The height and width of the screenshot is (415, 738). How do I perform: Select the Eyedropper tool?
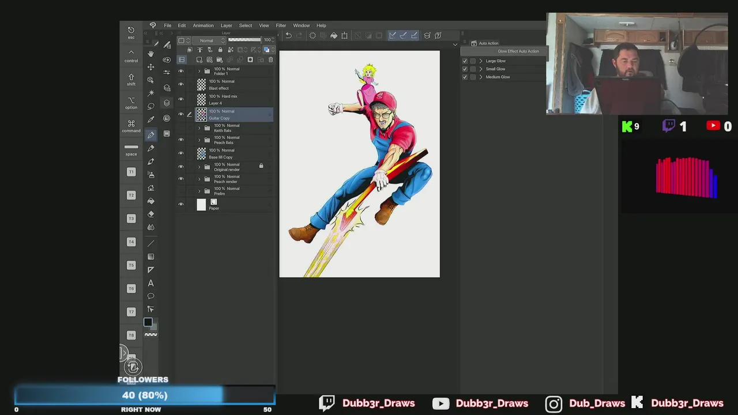(x=150, y=119)
